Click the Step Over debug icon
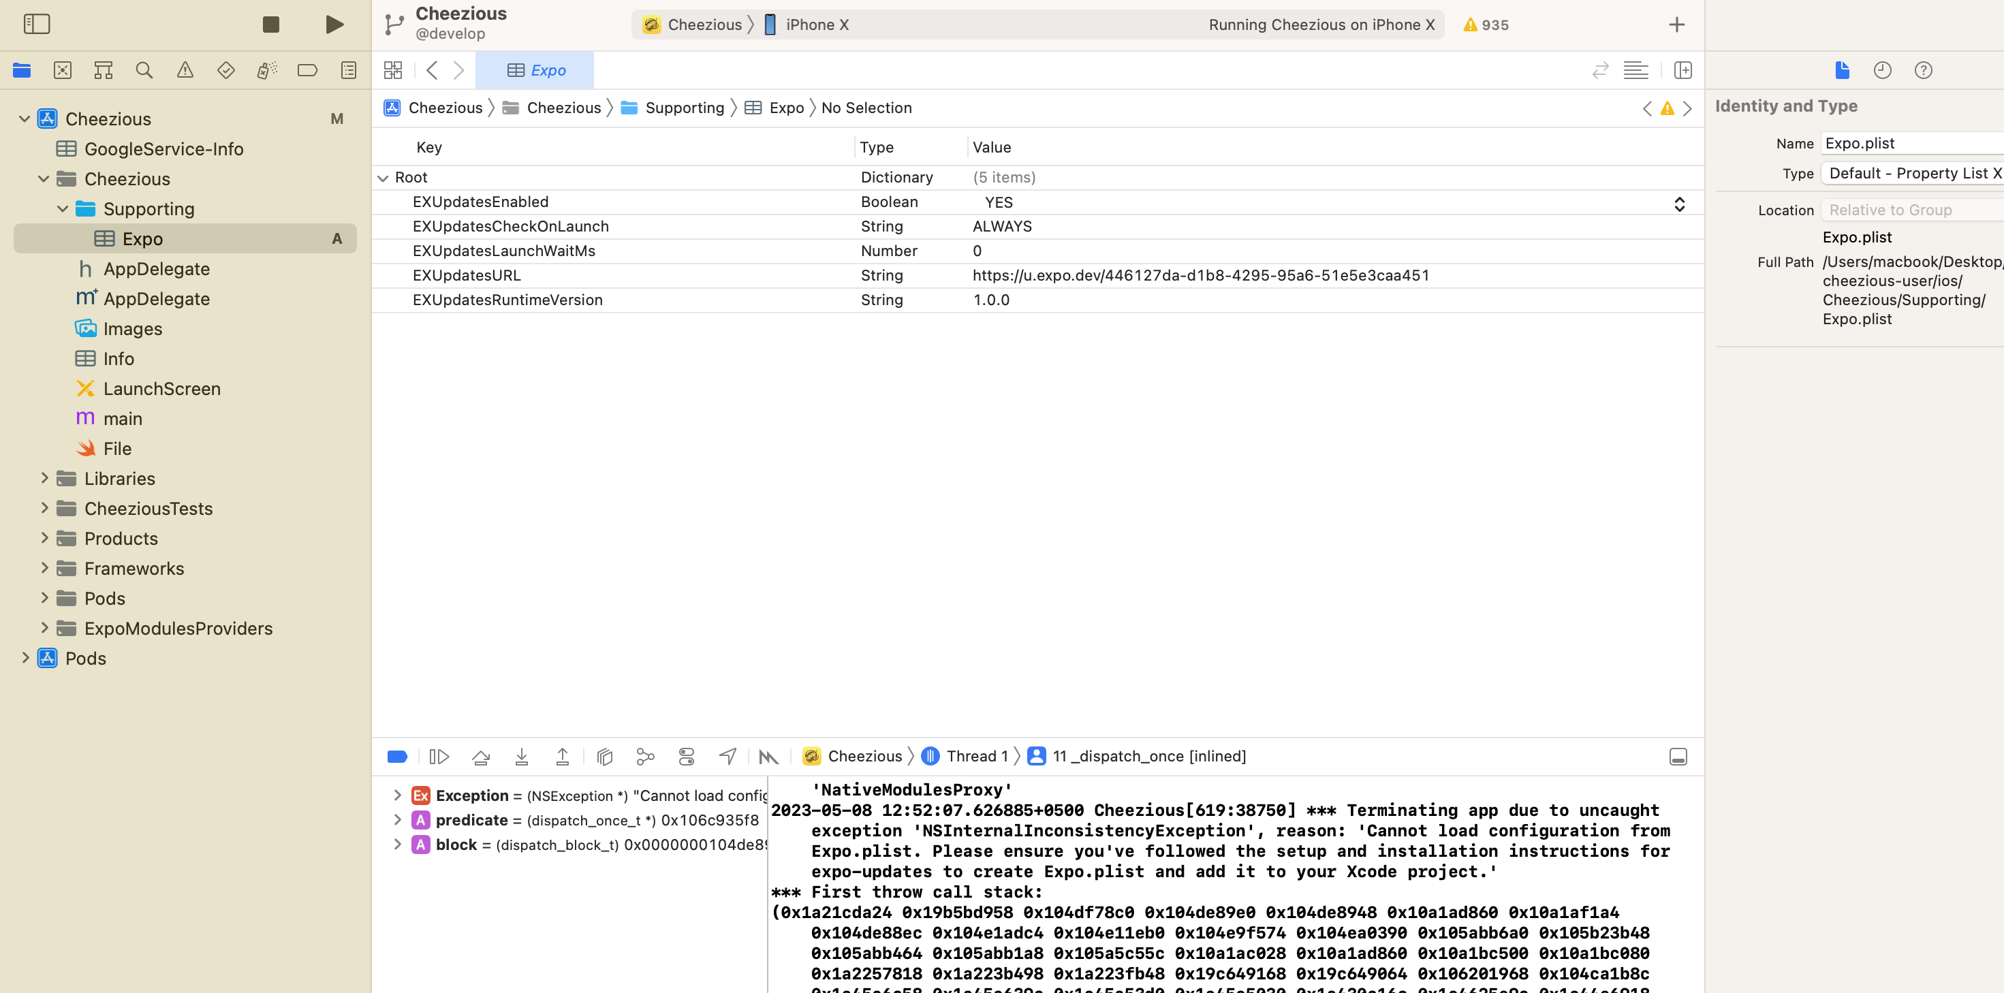This screenshot has width=2004, height=993. 480,756
